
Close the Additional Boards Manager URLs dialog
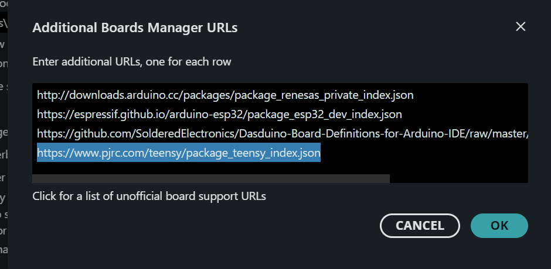tap(521, 27)
